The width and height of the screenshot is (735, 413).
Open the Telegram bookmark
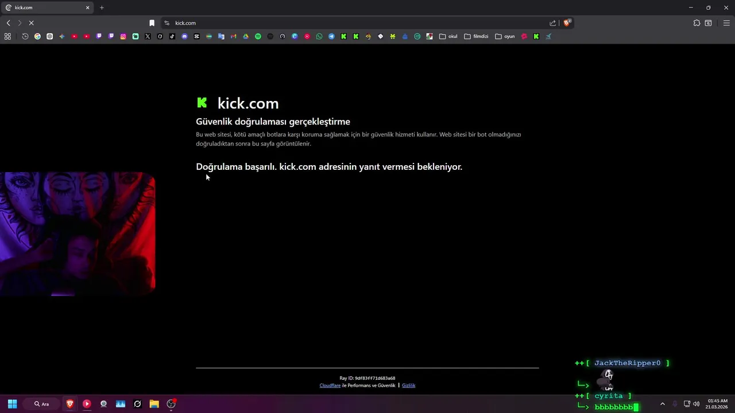tap(331, 36)
